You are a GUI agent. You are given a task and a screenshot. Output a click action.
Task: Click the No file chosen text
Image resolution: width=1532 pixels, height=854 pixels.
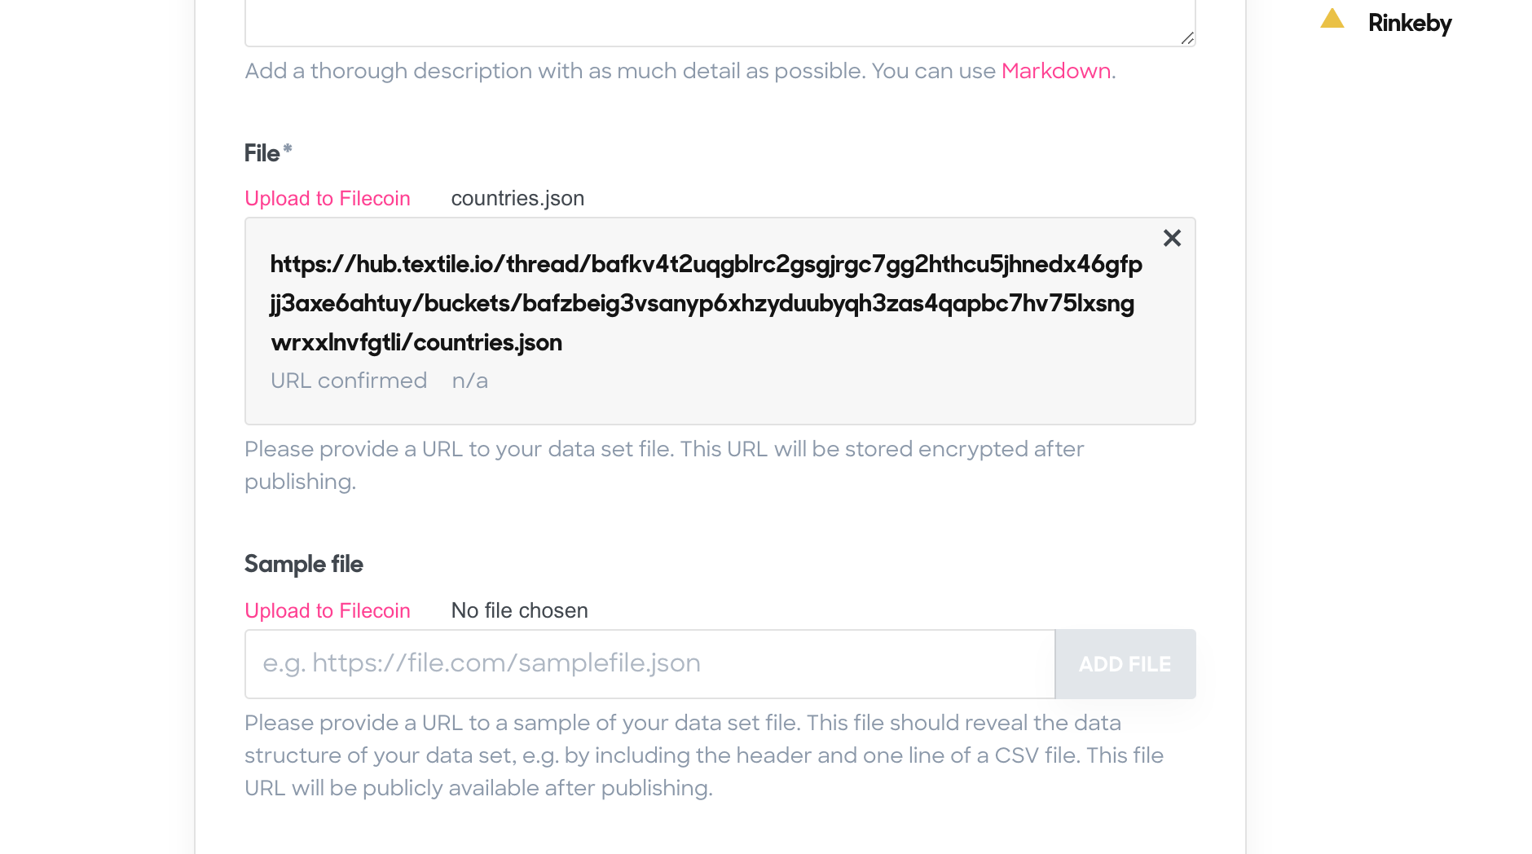(519, 610)
